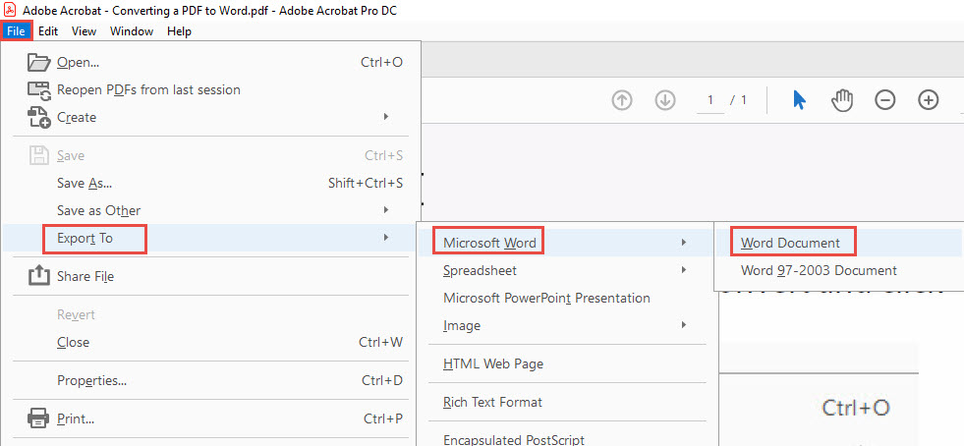Viewport: 964px width, 446px height.
Task: Click the Reopen PDFs icon
Action: click(38, 89)
